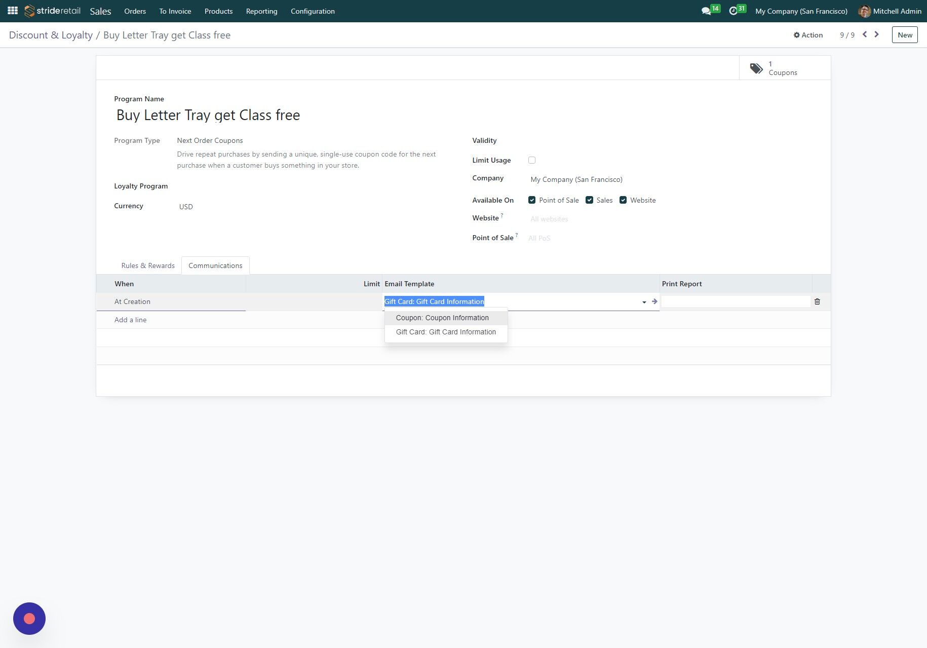Click the Action gear button
The width and height of the screenshot is (927, 648).
(x=808, y=35)
